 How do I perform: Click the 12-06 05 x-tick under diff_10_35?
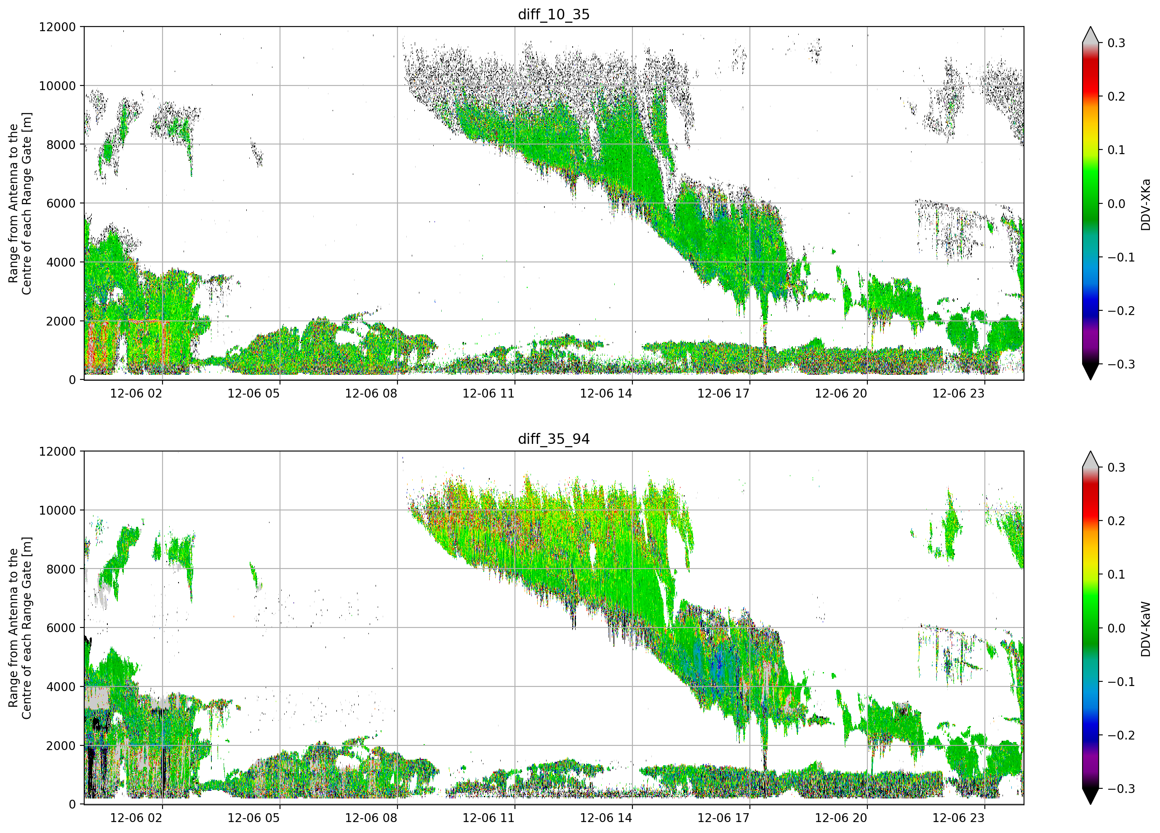click(x=254, y=393)
